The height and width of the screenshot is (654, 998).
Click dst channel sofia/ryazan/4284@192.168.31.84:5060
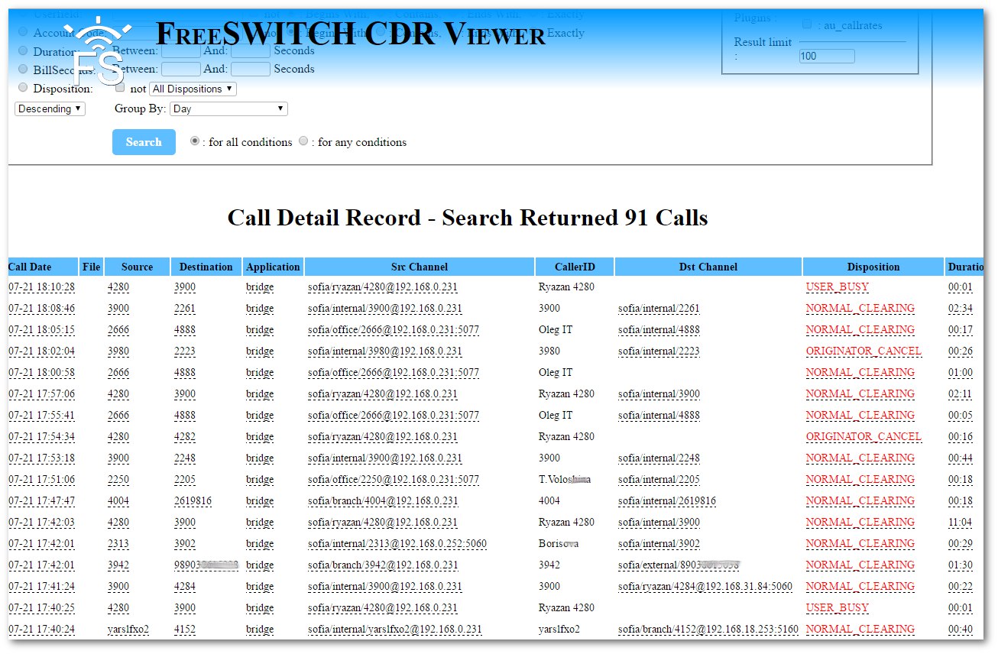pyautogui.click(x=705, y=587)
